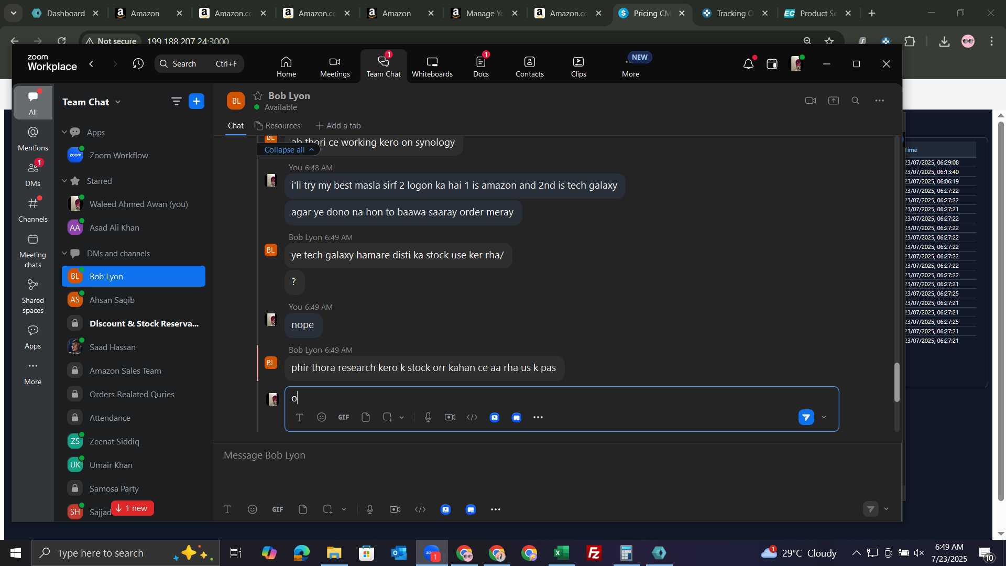Open the Zoom calendar icon
1006x566 pixels.
click(x=772, y=64)
